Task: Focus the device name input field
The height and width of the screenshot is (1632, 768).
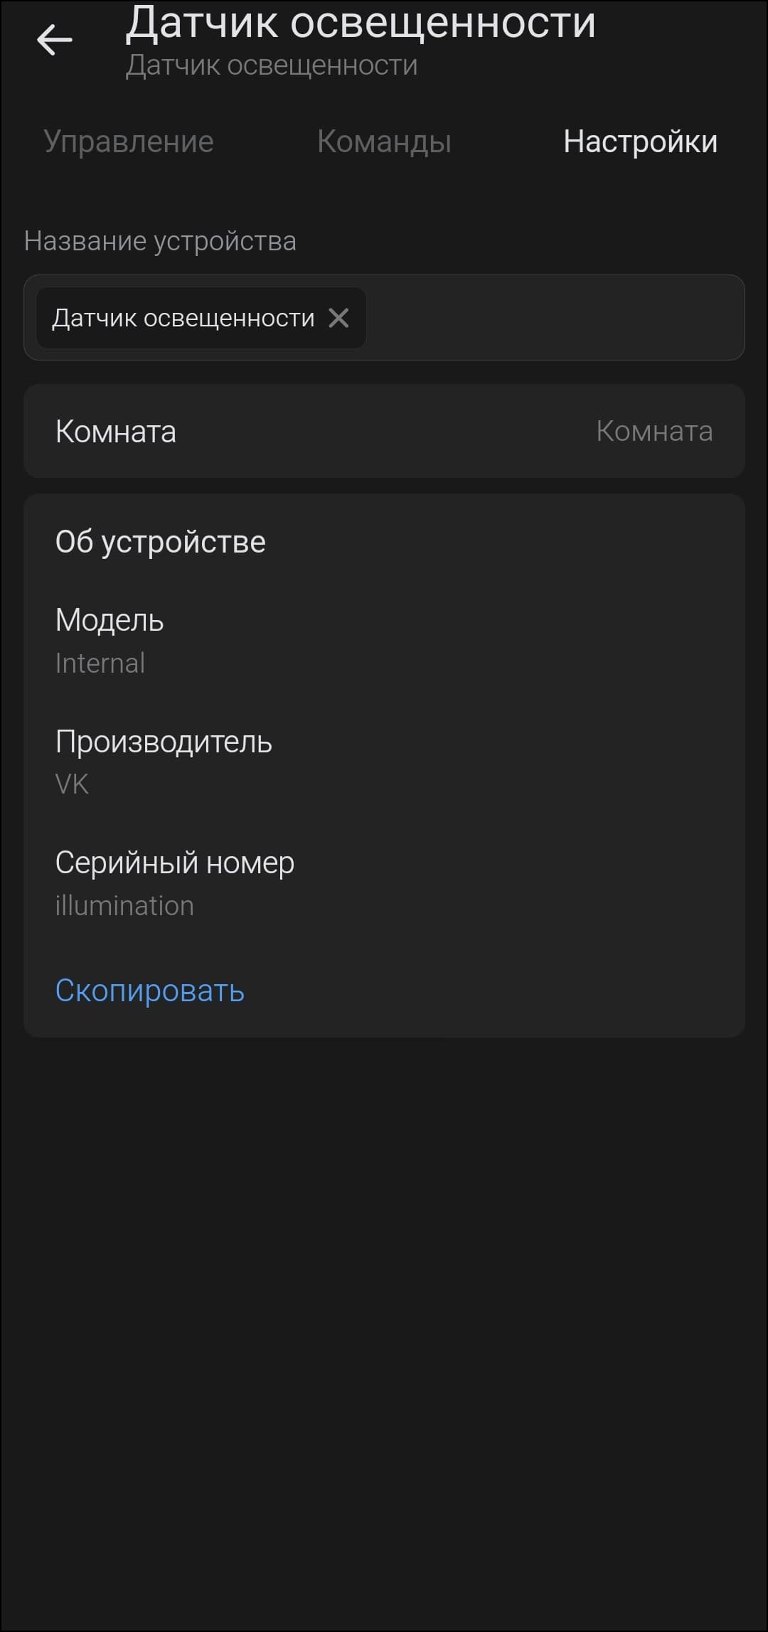Action: point(555,318)
